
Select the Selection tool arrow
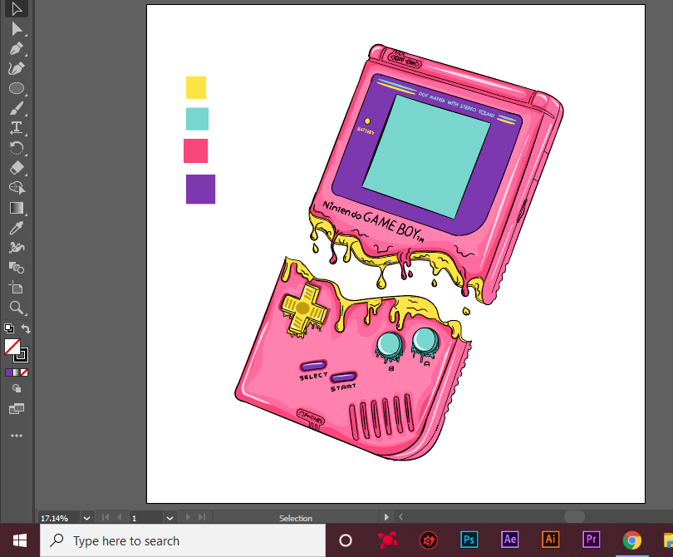tap(17, 8)
